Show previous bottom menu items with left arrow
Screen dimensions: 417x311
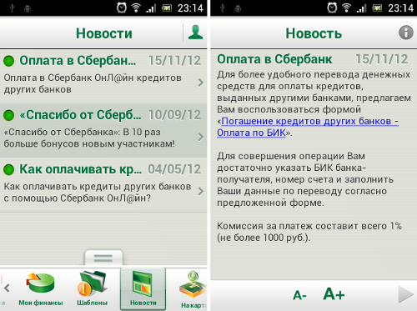tap(7, 288)
